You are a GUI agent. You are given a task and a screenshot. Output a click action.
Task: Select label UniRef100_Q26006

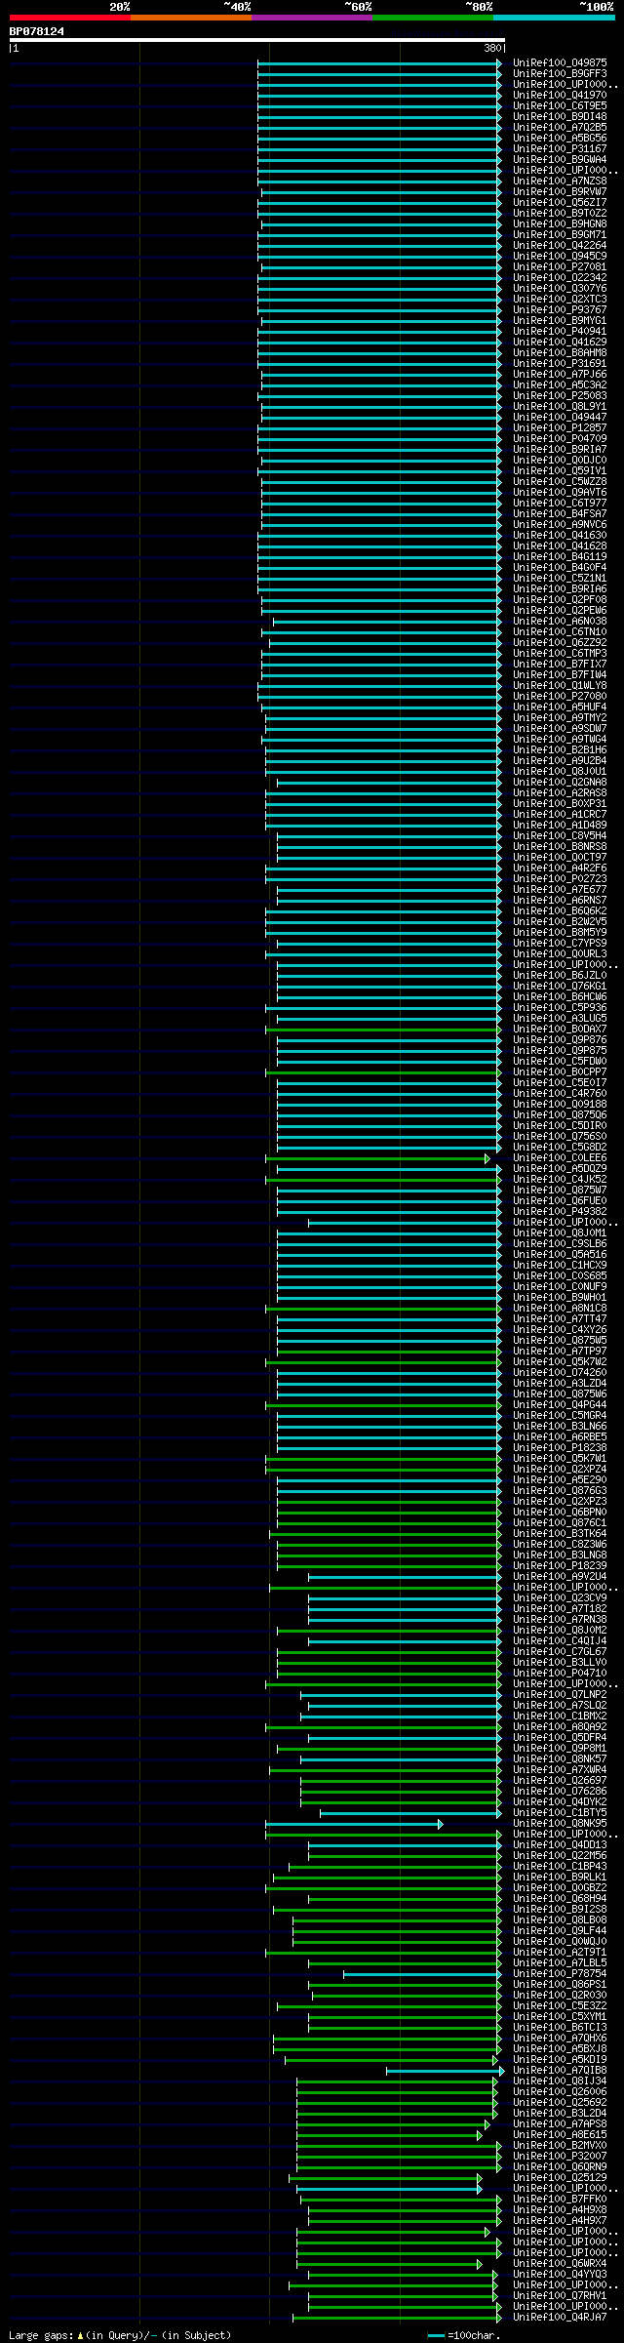coord(560,2091)
